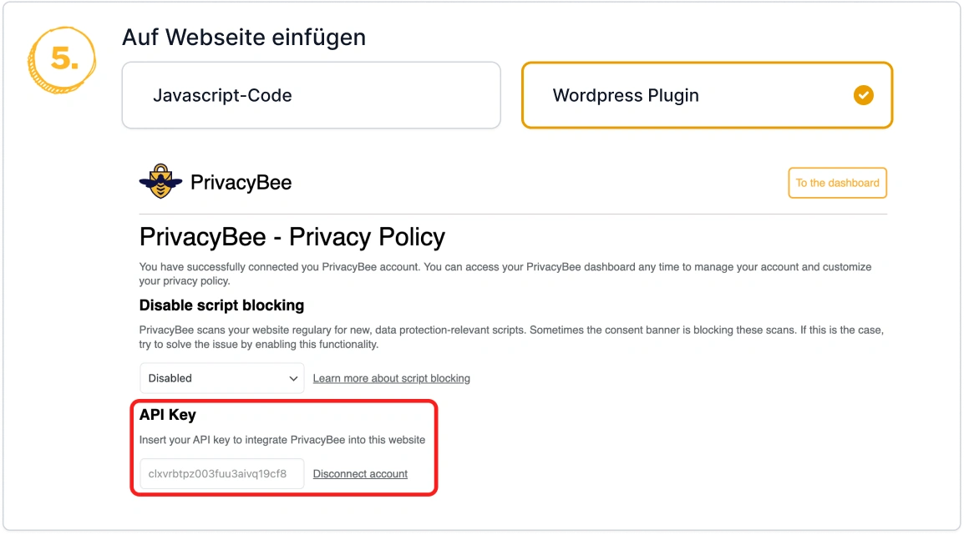Click the orange checkmark on Wordpress Plugin

pos(863,95)
